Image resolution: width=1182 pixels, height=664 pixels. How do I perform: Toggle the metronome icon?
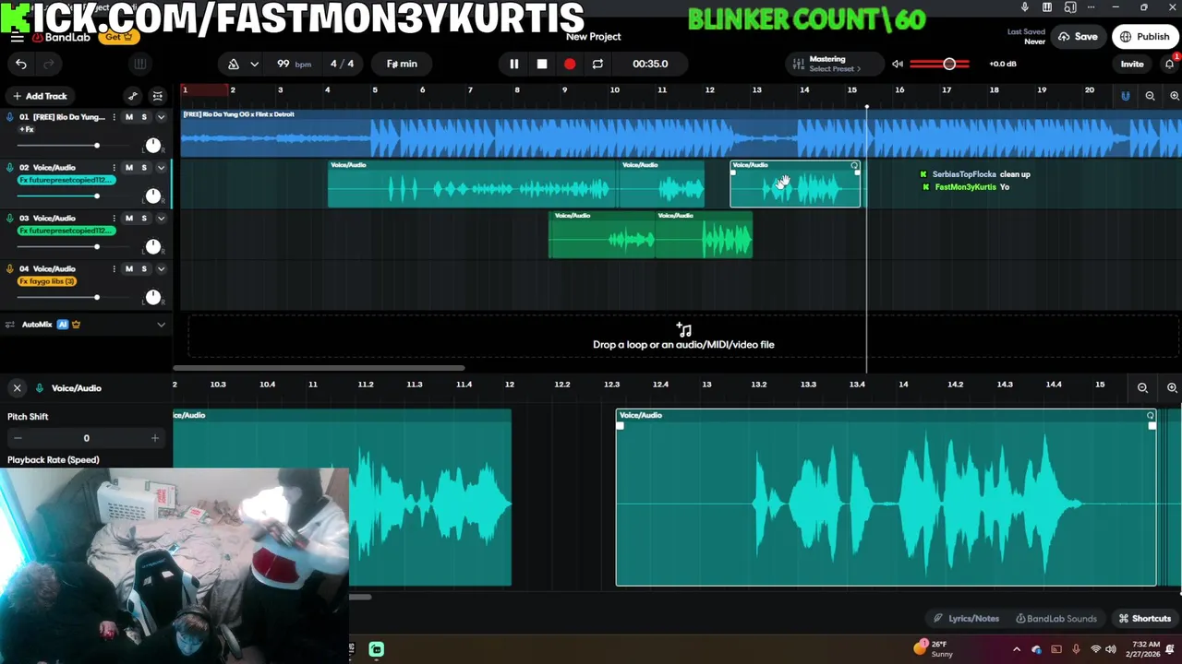[234, 64]
